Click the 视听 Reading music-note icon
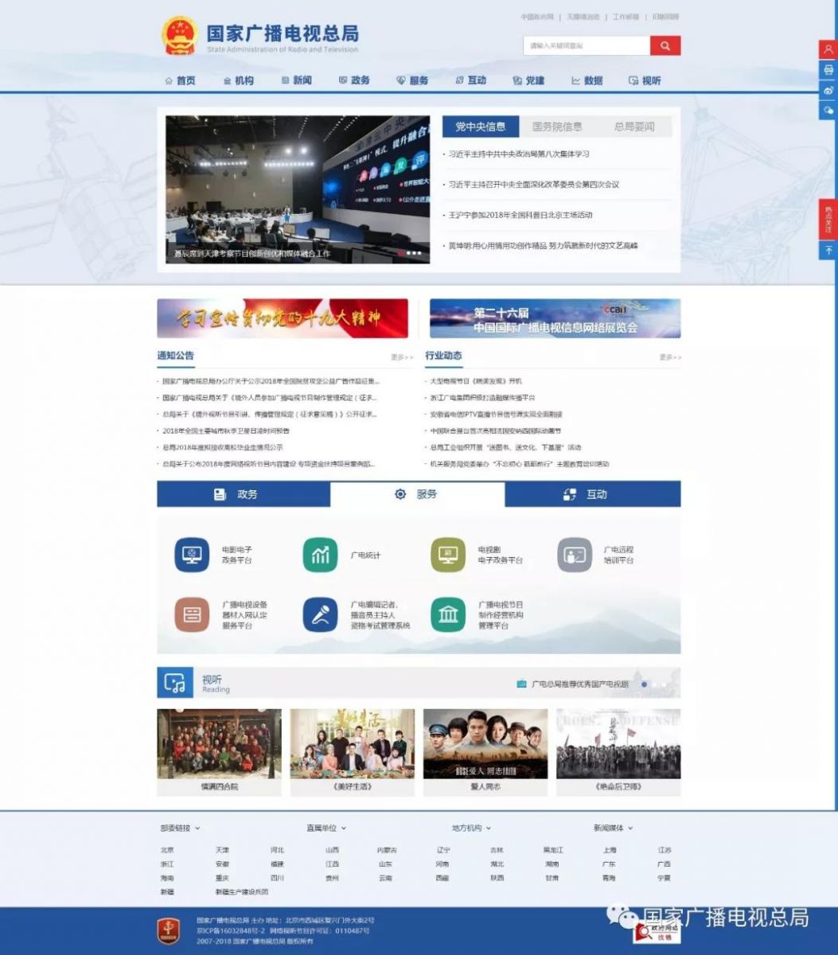The height and width of the screenshot is (955, 838). pyautogui.click(x=174, y=683)
